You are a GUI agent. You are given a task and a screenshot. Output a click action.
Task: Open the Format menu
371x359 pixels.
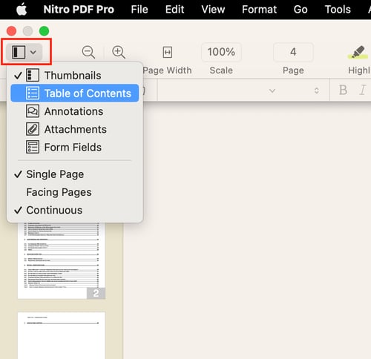(x=259, y=10)
